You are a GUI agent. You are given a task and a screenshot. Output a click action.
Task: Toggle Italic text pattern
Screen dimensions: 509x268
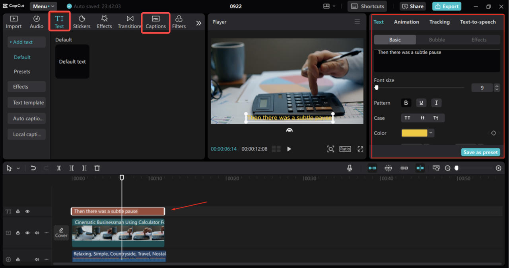click(436, 103)
